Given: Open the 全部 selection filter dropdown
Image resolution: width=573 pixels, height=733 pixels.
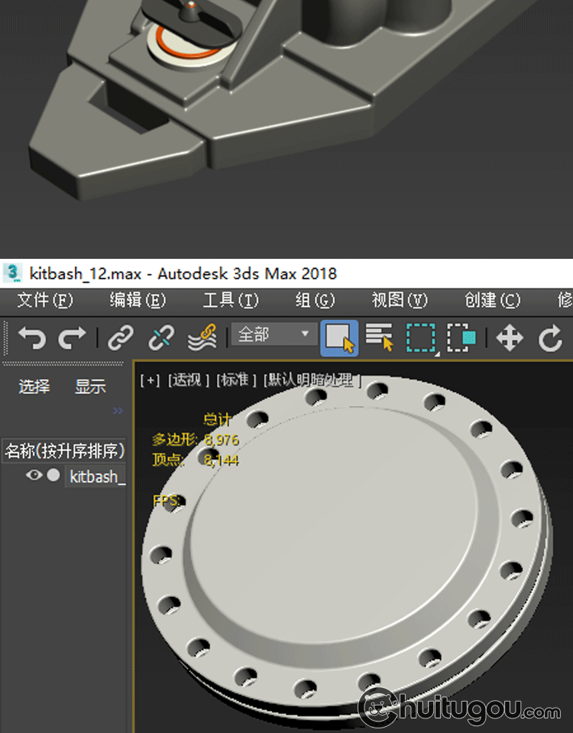Looking at the screenshot, I should click(x=274, y=334).
